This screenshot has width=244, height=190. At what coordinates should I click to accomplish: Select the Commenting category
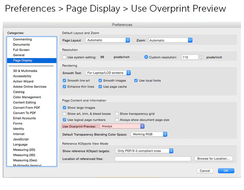click(x=23, y=39)
